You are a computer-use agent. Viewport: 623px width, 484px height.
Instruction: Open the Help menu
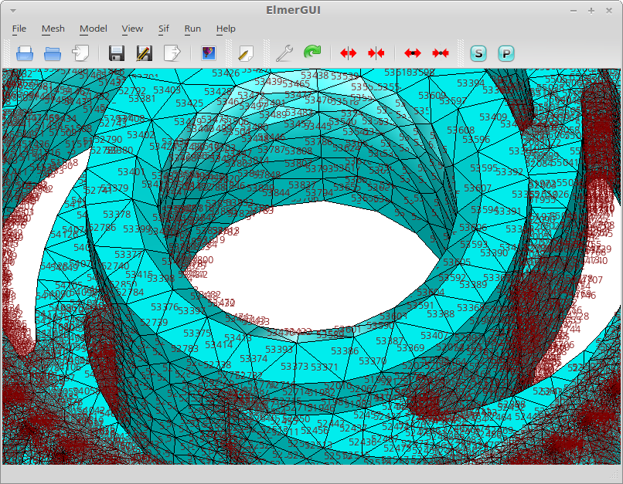[226, 29]
